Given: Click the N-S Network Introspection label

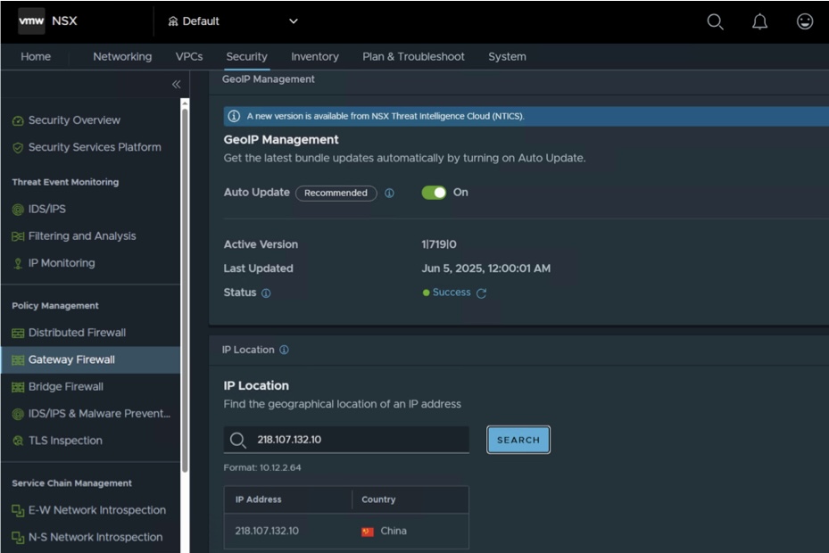Looking at the screenshot, I should point(95,537).
